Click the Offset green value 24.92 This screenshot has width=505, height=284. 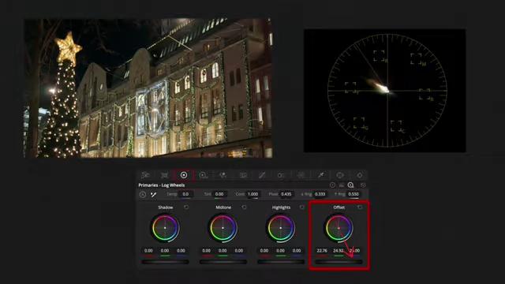coord(339,251)
